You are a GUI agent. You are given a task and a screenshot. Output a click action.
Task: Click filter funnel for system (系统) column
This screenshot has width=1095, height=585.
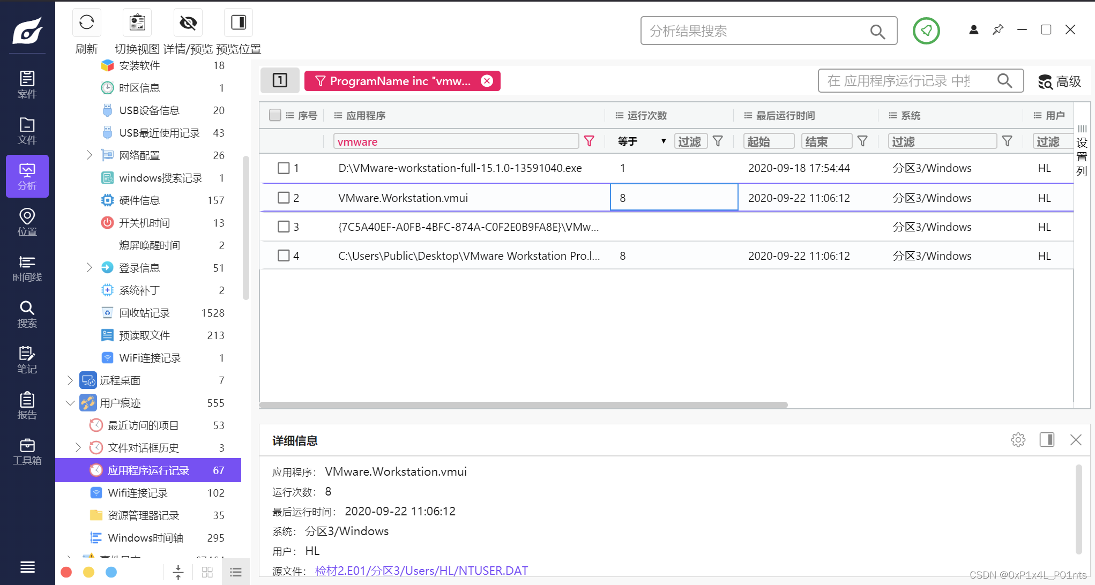tap(1007, 141)
